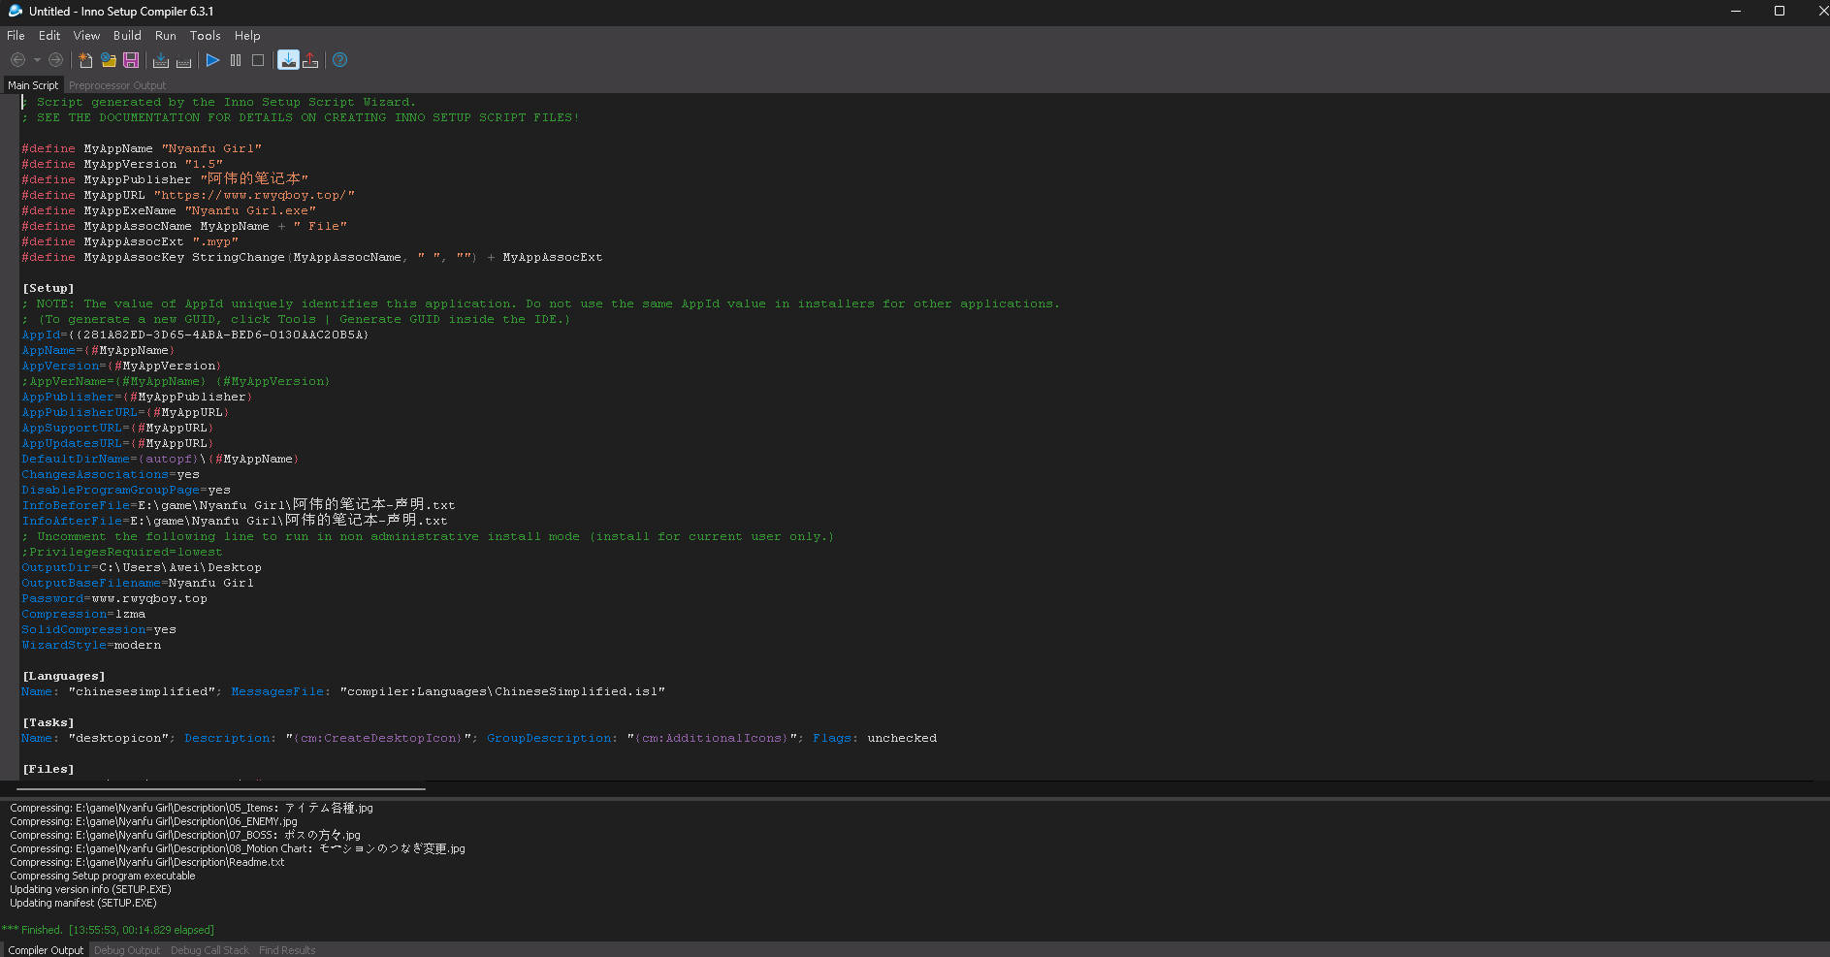Open the Help menu
Viewport: 1830px width, 957px height.
point(247,35)
